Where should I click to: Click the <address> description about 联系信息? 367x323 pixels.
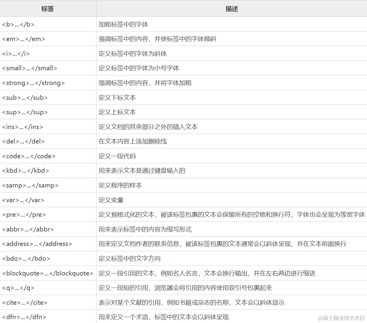[x=222, y=244]
